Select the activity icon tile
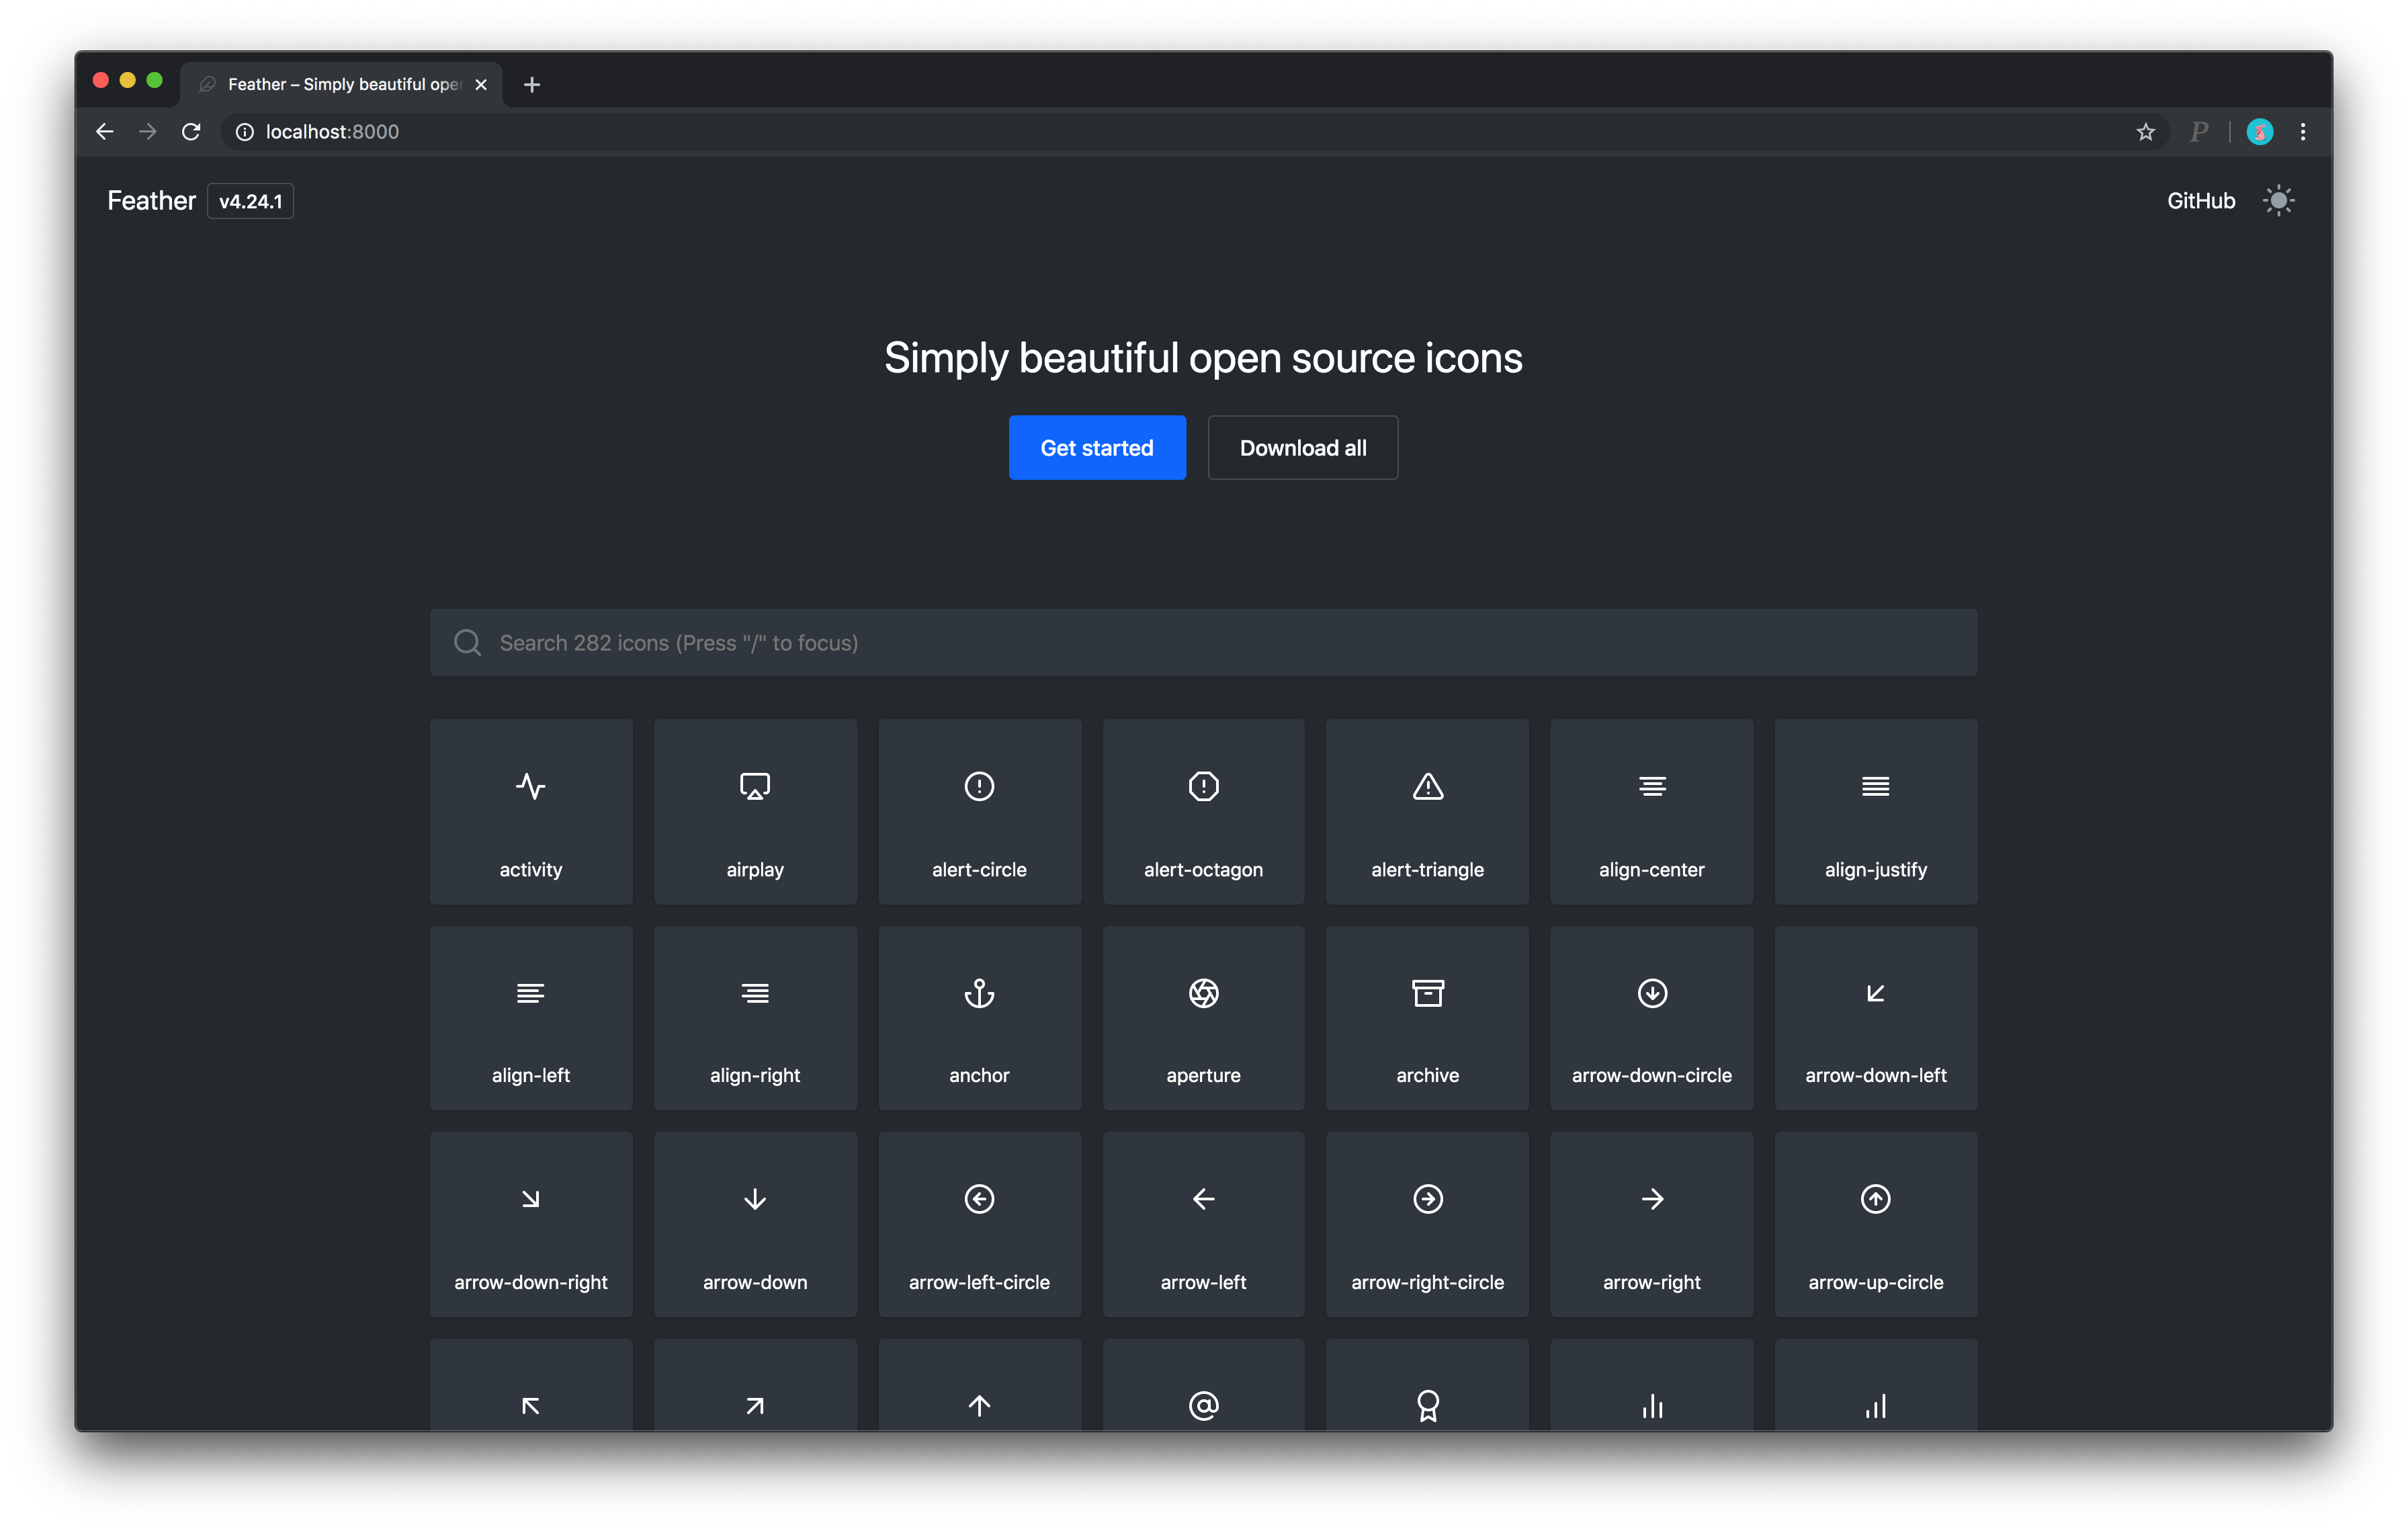The image size is (2408, 1531). (x=531, y=811)
